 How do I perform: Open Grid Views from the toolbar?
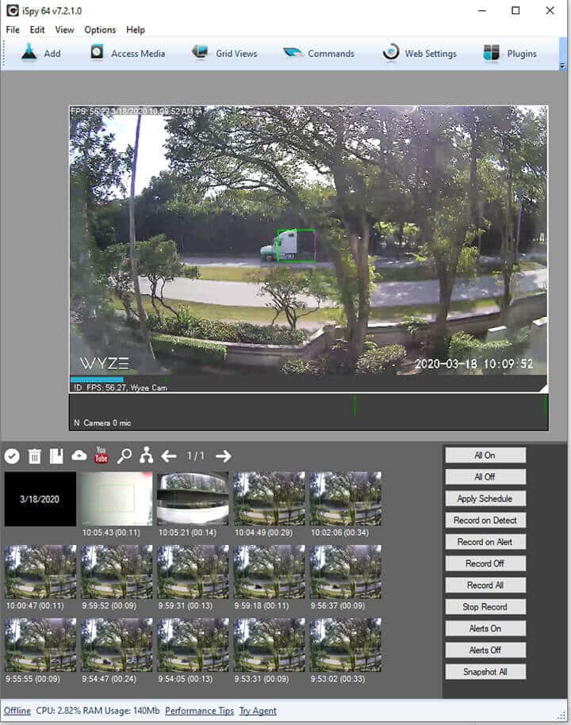point(225,53)
